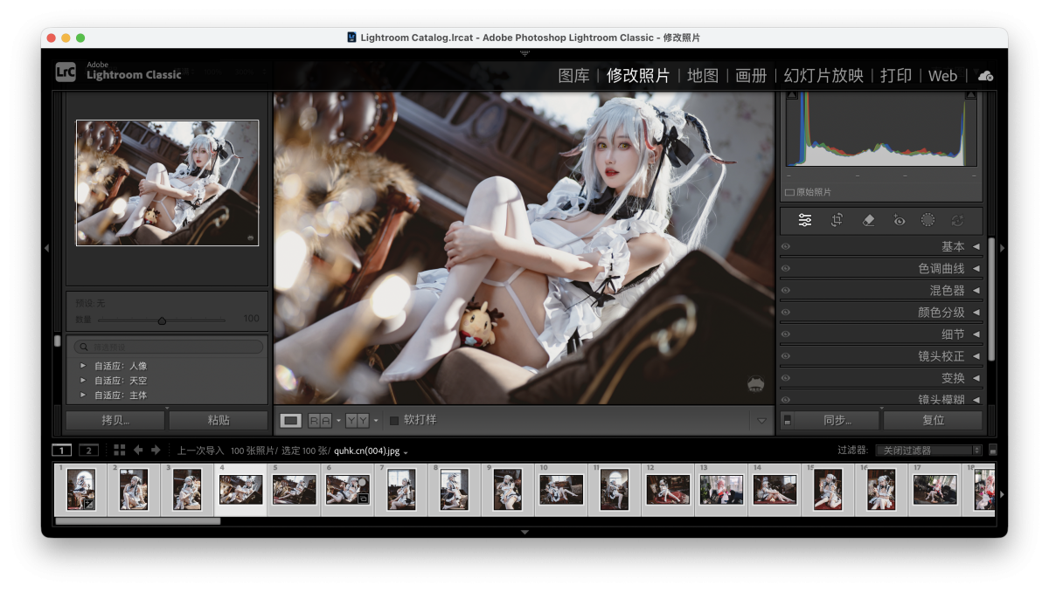Expand the 自适应: 主体 preset group

click(83, 396)
